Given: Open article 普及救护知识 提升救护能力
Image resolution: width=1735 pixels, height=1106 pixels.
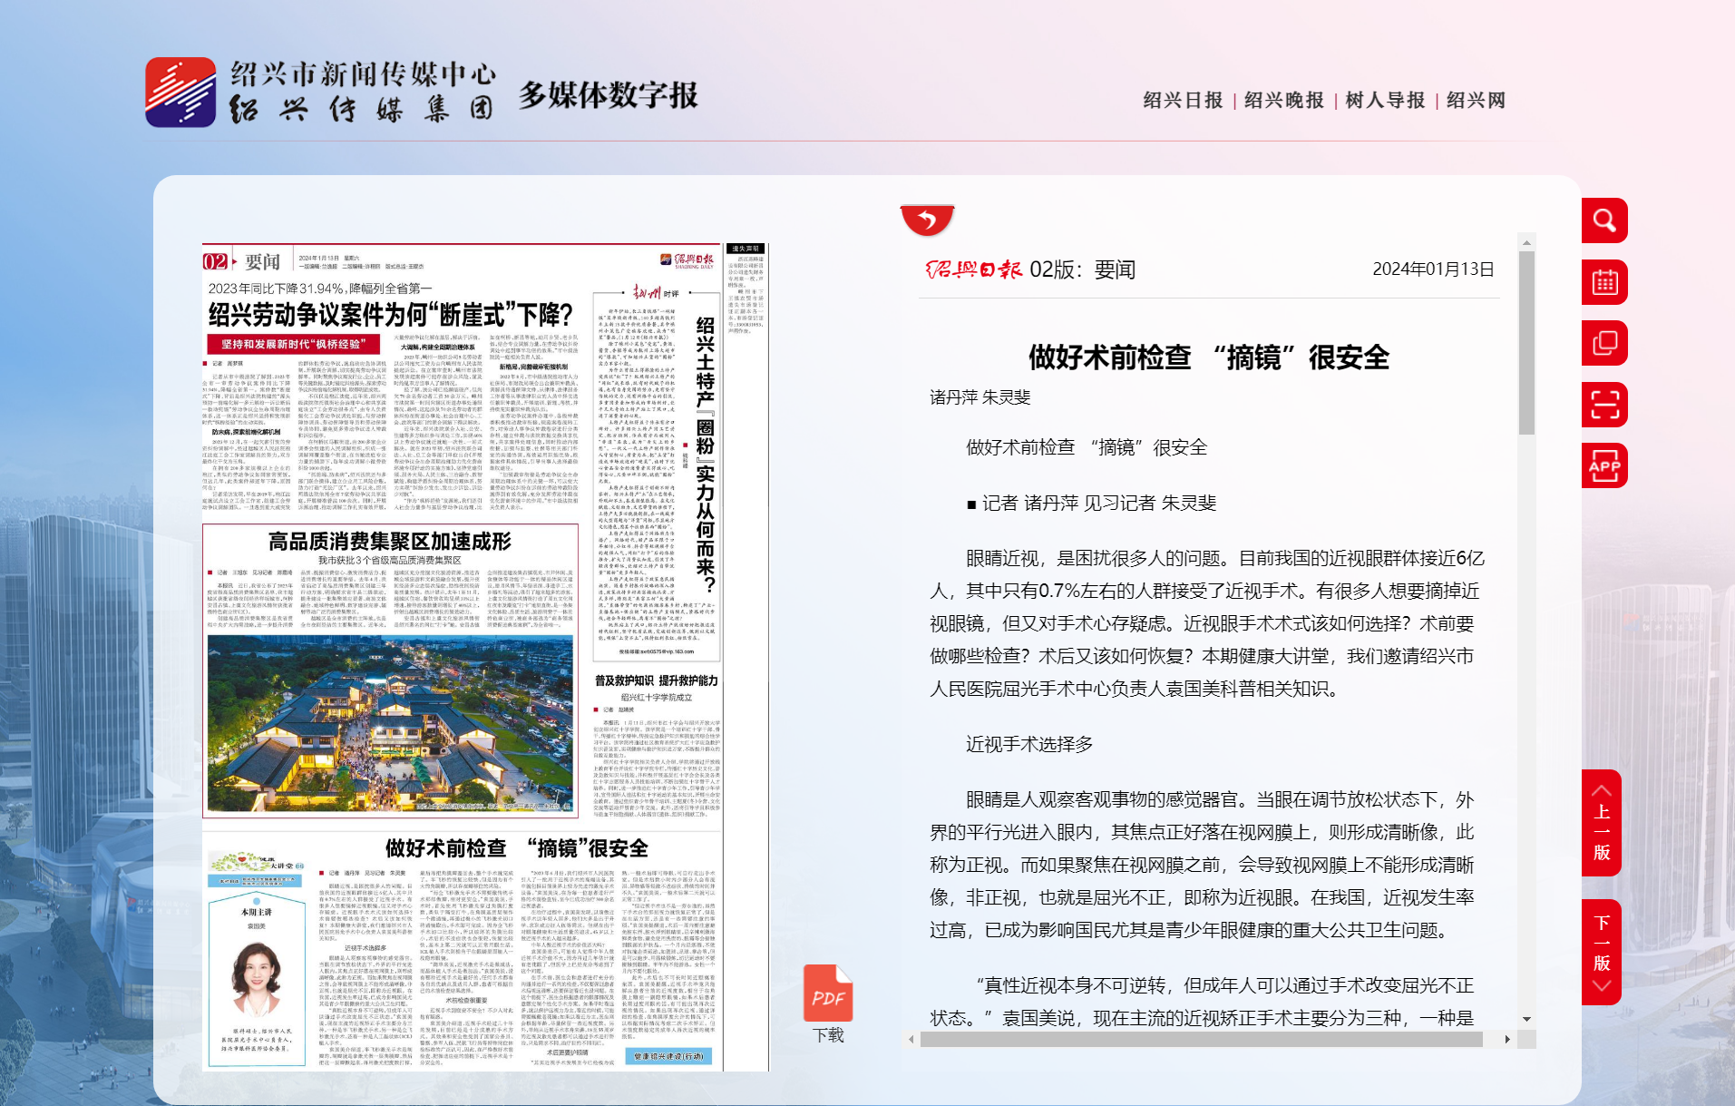Looking at the screenshot, I should coord(656,680).
